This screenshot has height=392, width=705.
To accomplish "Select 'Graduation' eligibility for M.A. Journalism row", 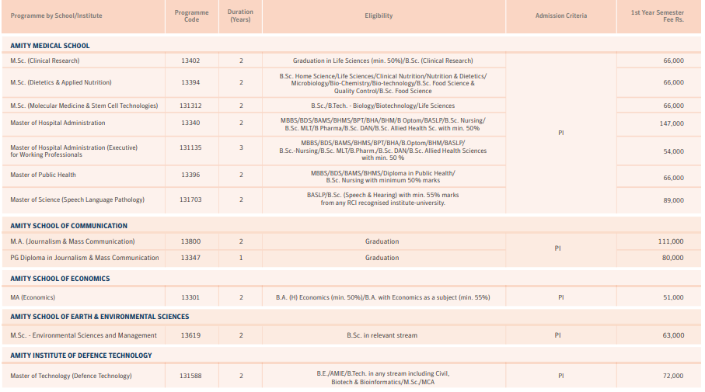I will pyautogui.click(x=382, y=241).
